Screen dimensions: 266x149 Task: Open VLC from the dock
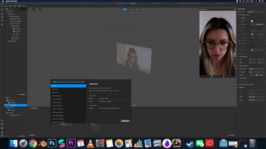click(x=90, y=144)
